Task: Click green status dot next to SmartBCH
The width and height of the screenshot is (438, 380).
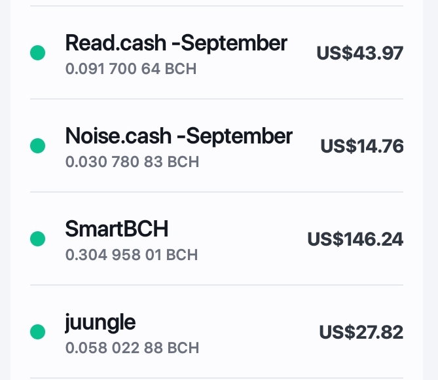Action: click(x=38, y=238)
